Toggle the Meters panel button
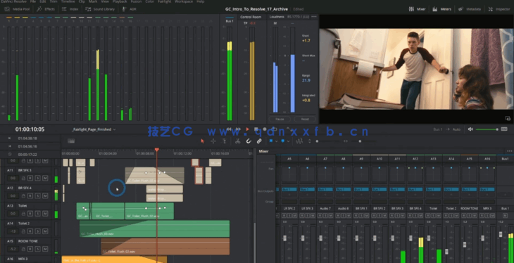The width and height of the screenshot is (514, 263). (x=442, y=9)
